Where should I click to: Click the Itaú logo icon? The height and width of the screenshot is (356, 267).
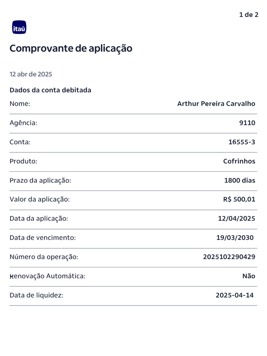pyautogui.click(x=19, y=27)
